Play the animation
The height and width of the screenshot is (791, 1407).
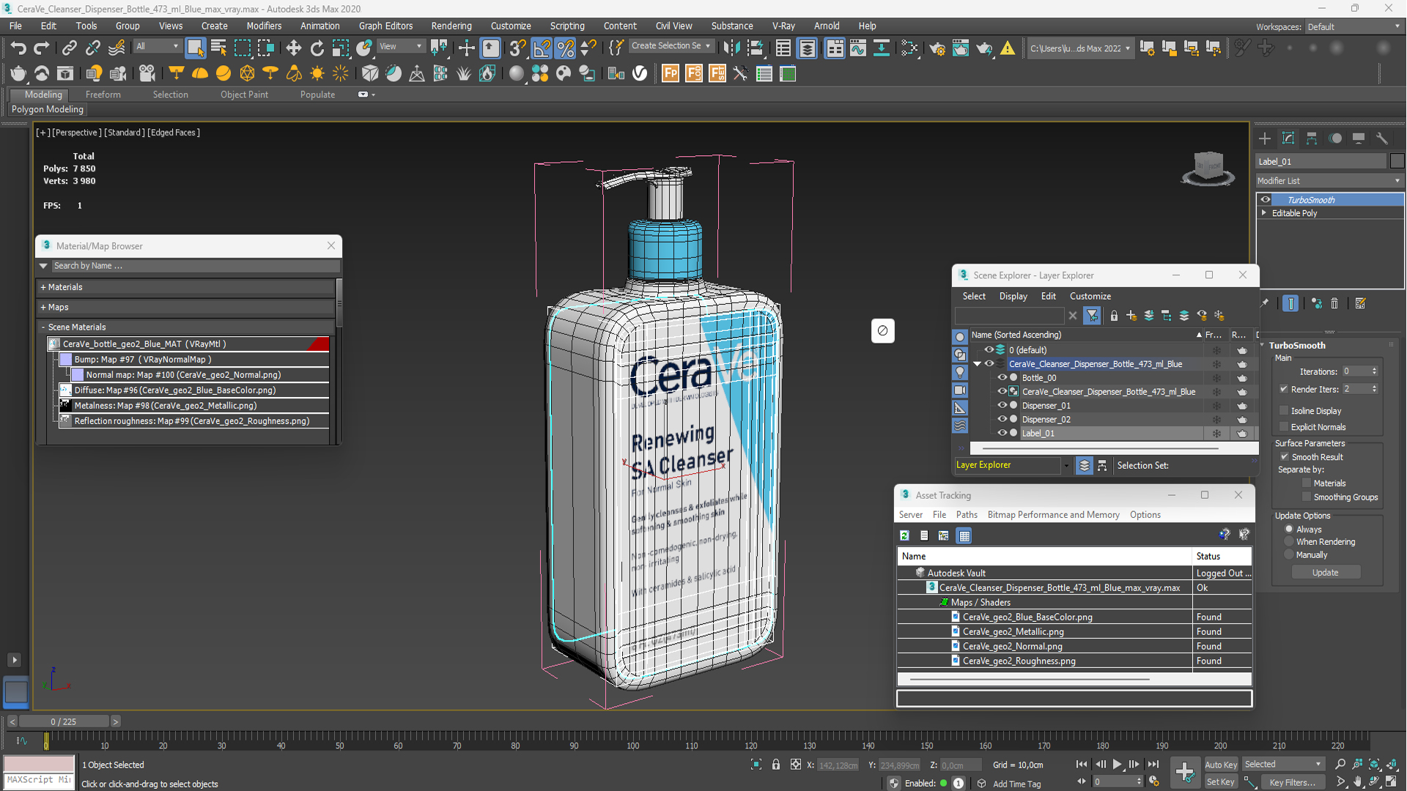[1117, 764]
